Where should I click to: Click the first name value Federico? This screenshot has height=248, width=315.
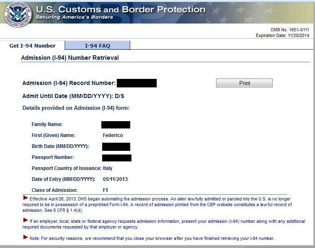[x=113, y=135]
